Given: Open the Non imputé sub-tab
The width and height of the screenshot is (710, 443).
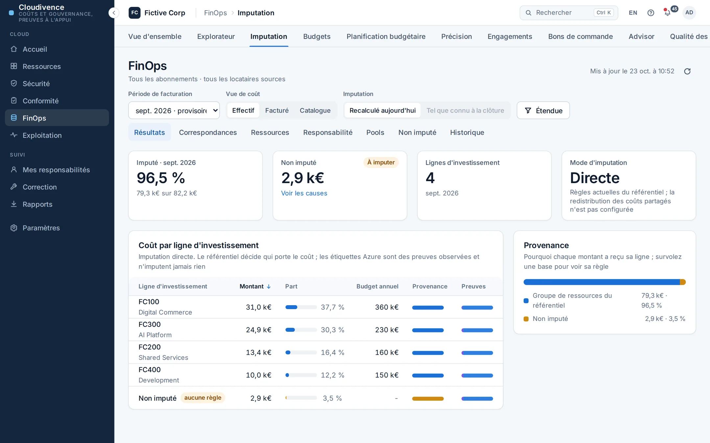Looking at the screenshot, I should [417, 132].
